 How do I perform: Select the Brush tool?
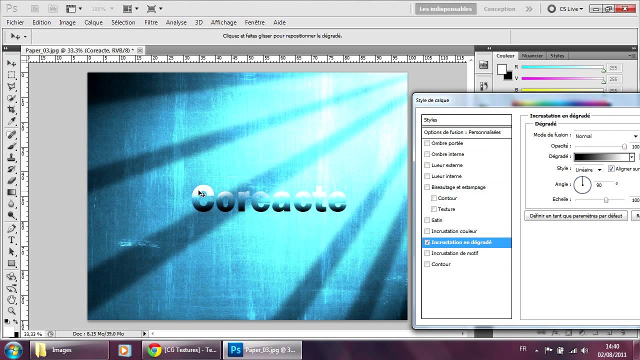(11, 146)
